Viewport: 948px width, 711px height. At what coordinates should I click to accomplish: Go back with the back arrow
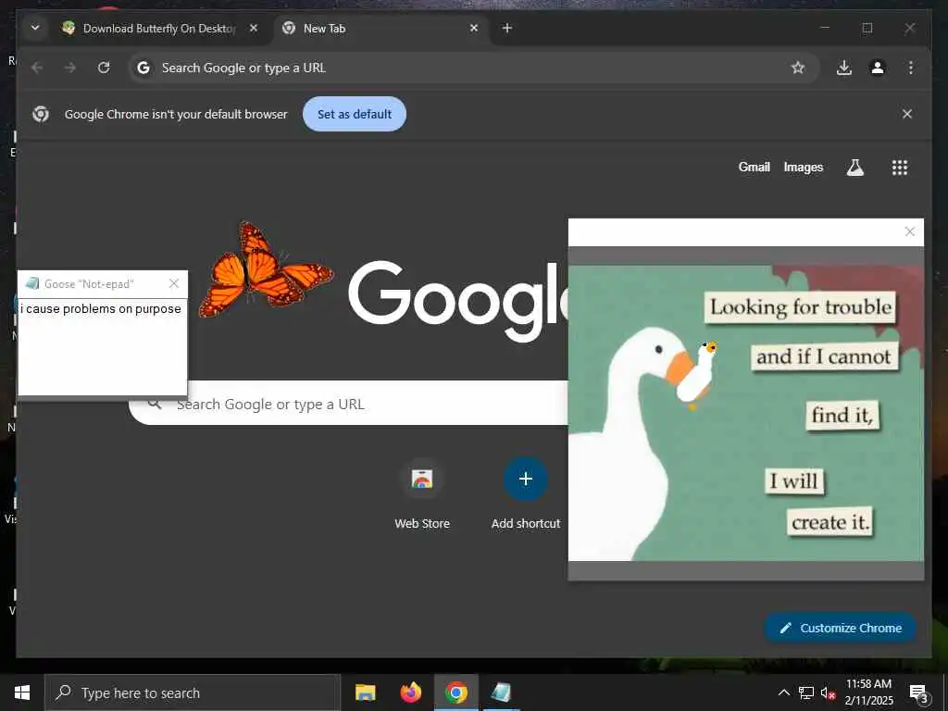37,68
